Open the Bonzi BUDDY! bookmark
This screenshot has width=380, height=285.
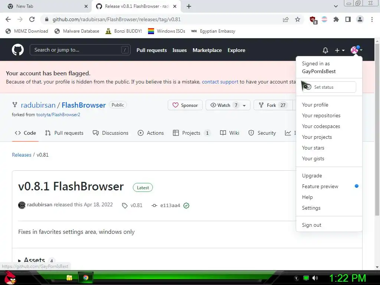coord(124,31)
